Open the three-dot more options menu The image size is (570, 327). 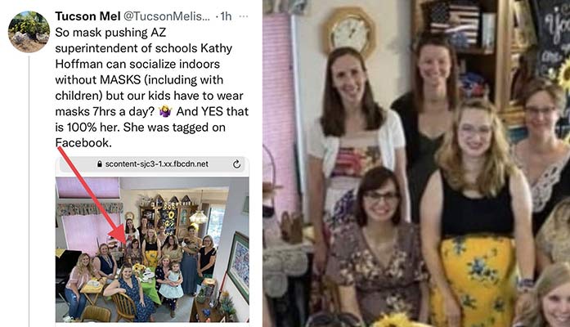[244, 16]
